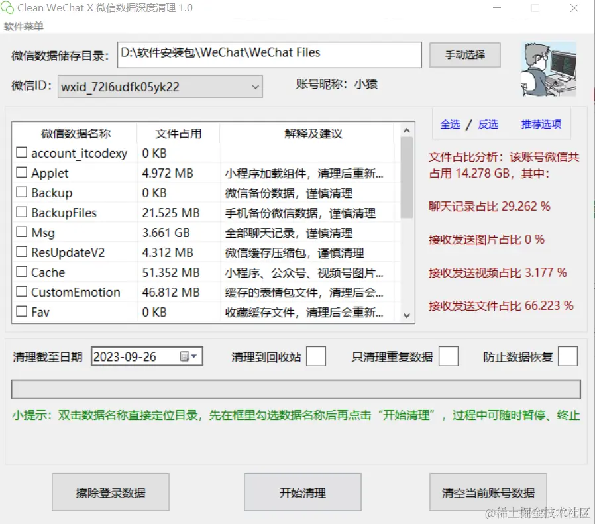Click 接收发送视频占比 3.177 % text
595x524 pixels.
pyautogui.click(x=498, y=272)
